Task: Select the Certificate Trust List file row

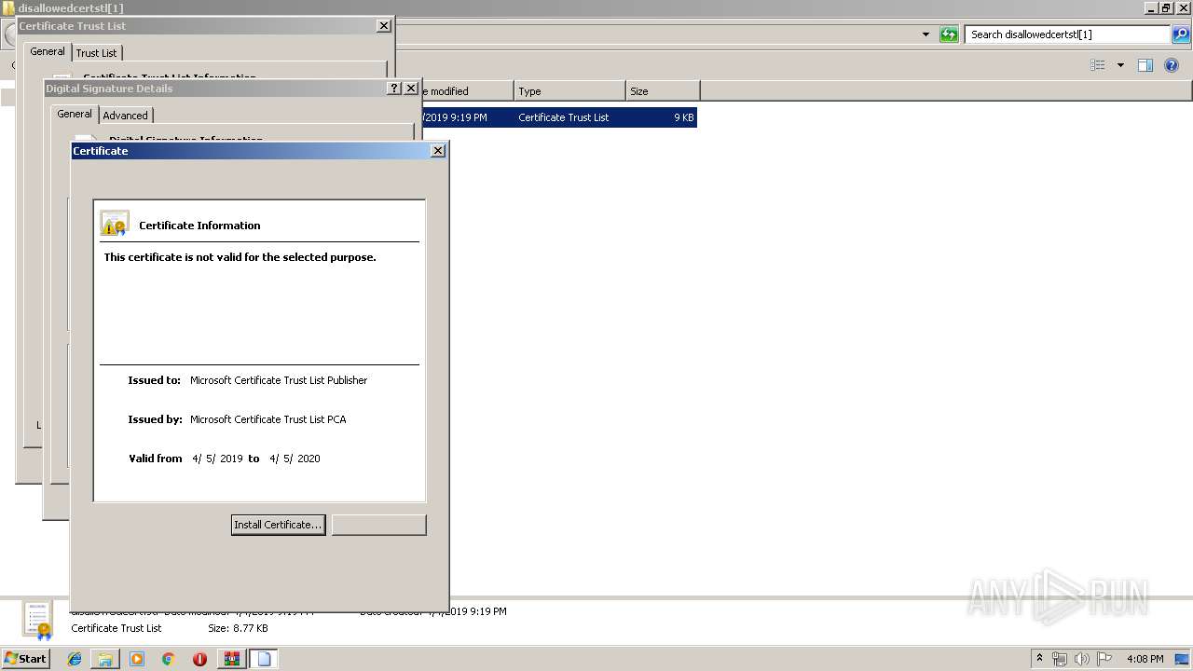Action: tap(559, 117)
